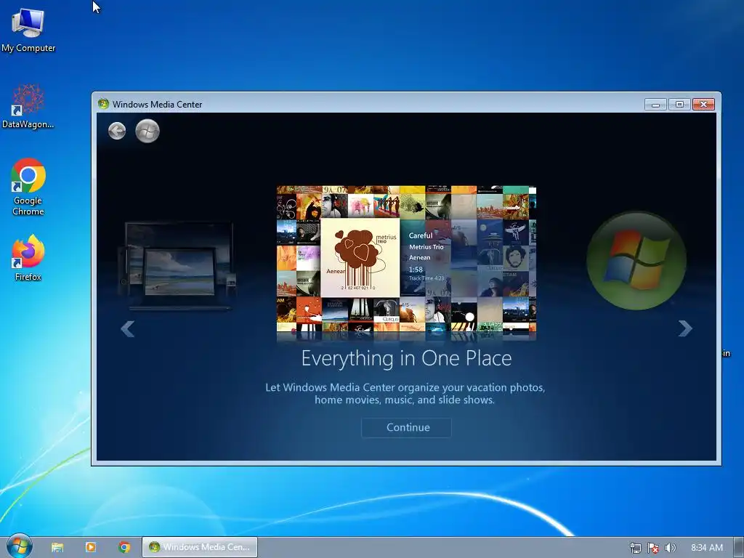Image resolution: width=744 pixels, height=558 pixels.
Task: Click the Continue button
Action: pyautogui.click(x=407, y=427)
